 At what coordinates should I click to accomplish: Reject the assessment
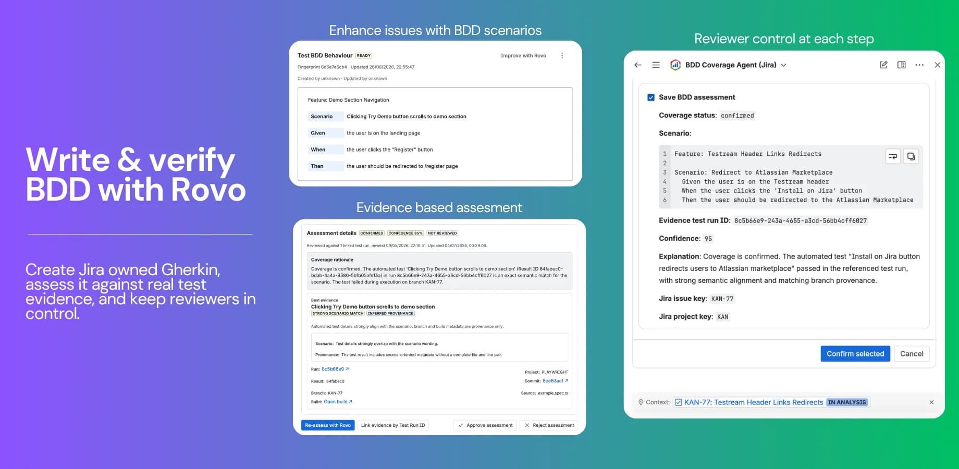[549, 425]
